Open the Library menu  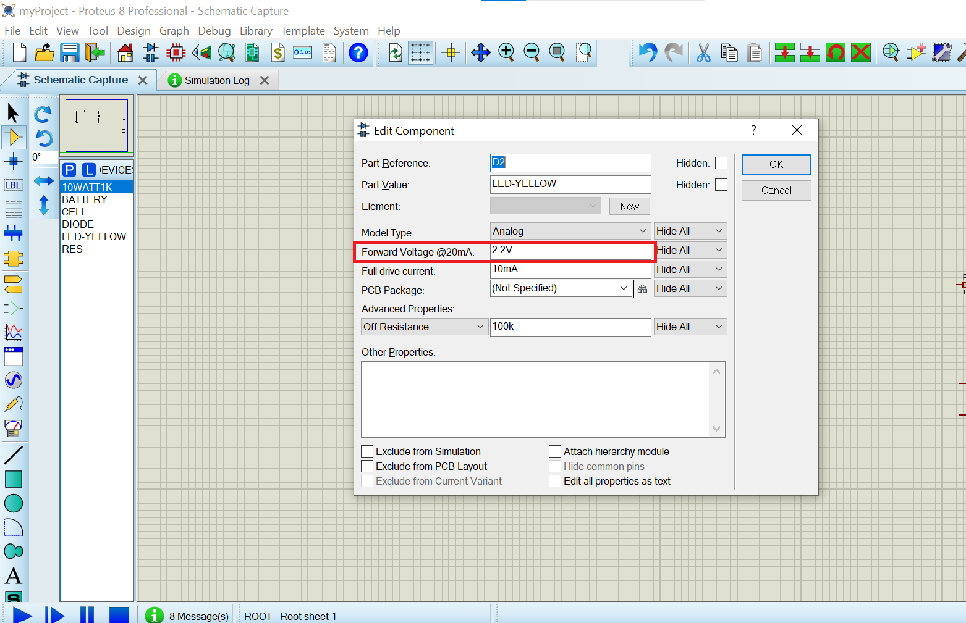click(x=256, y=31)
